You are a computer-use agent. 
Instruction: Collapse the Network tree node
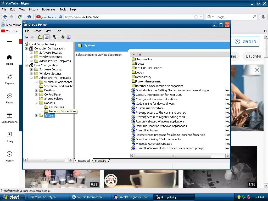point(36,103)
